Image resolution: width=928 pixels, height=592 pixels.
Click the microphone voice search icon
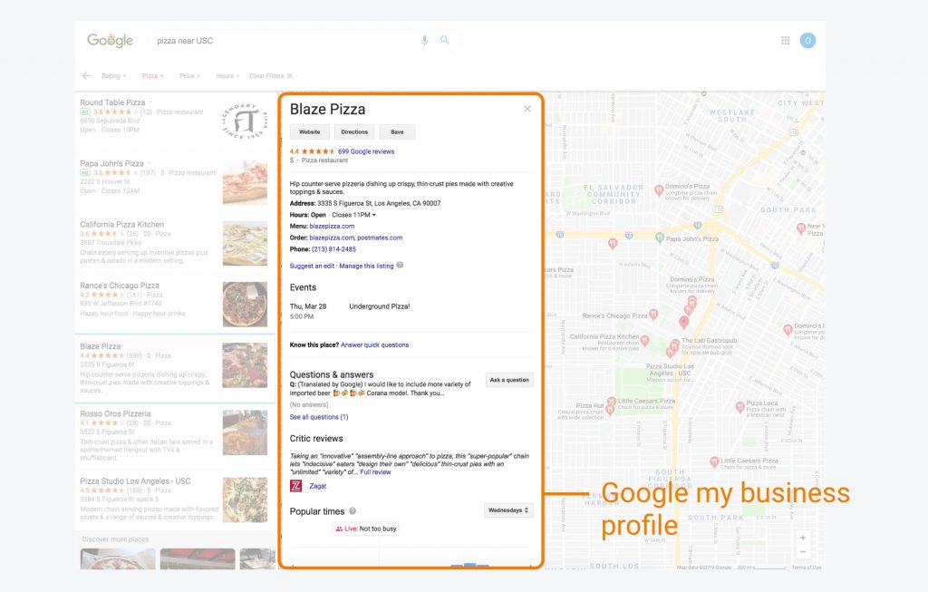click(424, 40)
